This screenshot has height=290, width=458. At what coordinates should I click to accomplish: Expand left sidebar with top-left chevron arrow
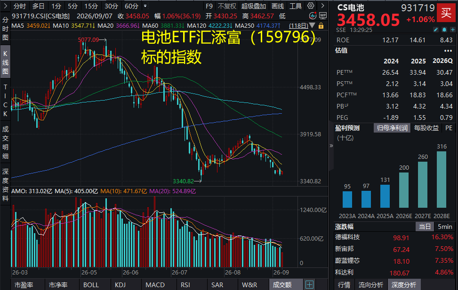pos(5,6)
